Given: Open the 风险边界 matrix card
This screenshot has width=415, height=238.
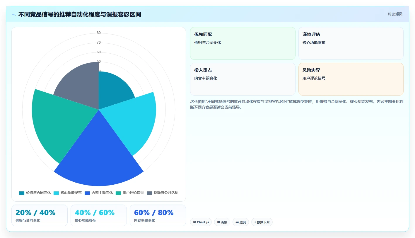Looking at the screenshot, I should (x=351, y=79).
